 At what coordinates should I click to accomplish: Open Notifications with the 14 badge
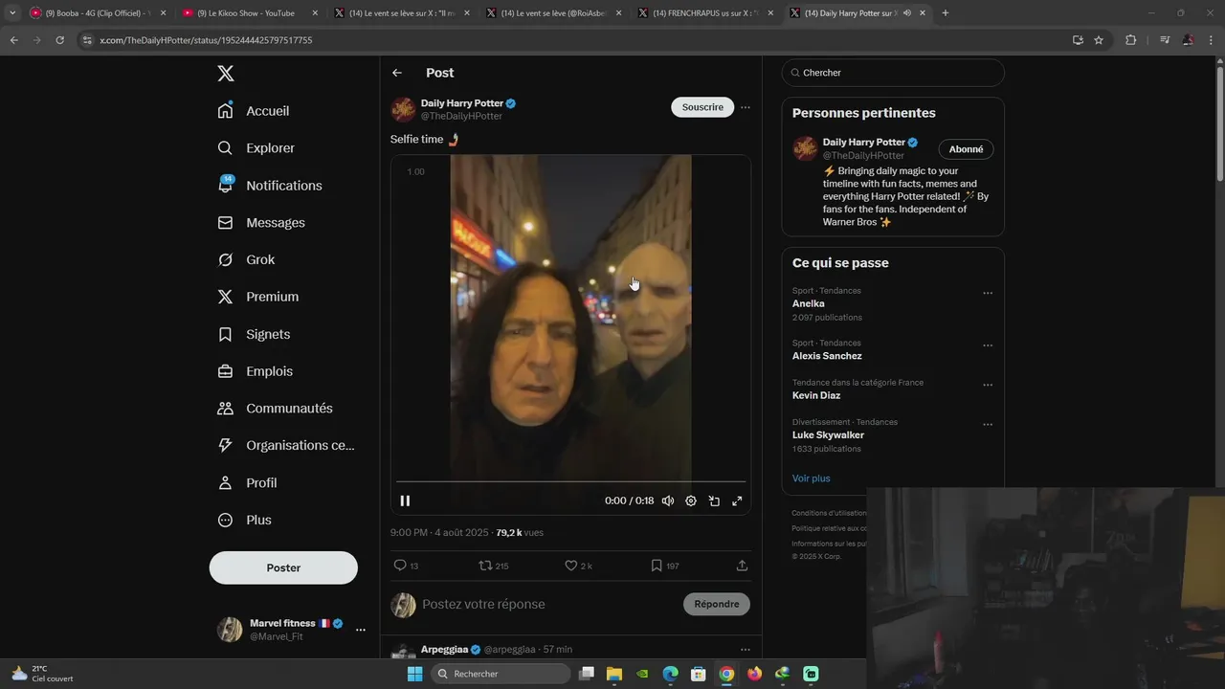click(271, 186)
